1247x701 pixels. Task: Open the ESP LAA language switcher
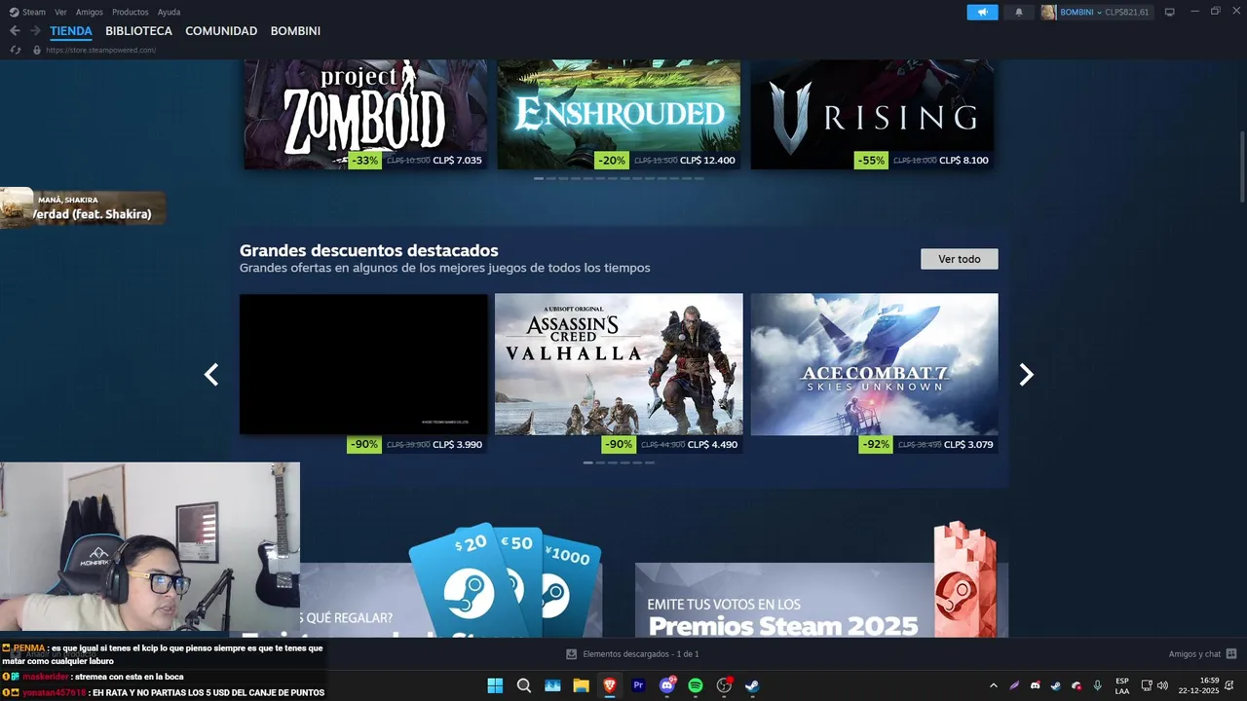(1122, 685)
